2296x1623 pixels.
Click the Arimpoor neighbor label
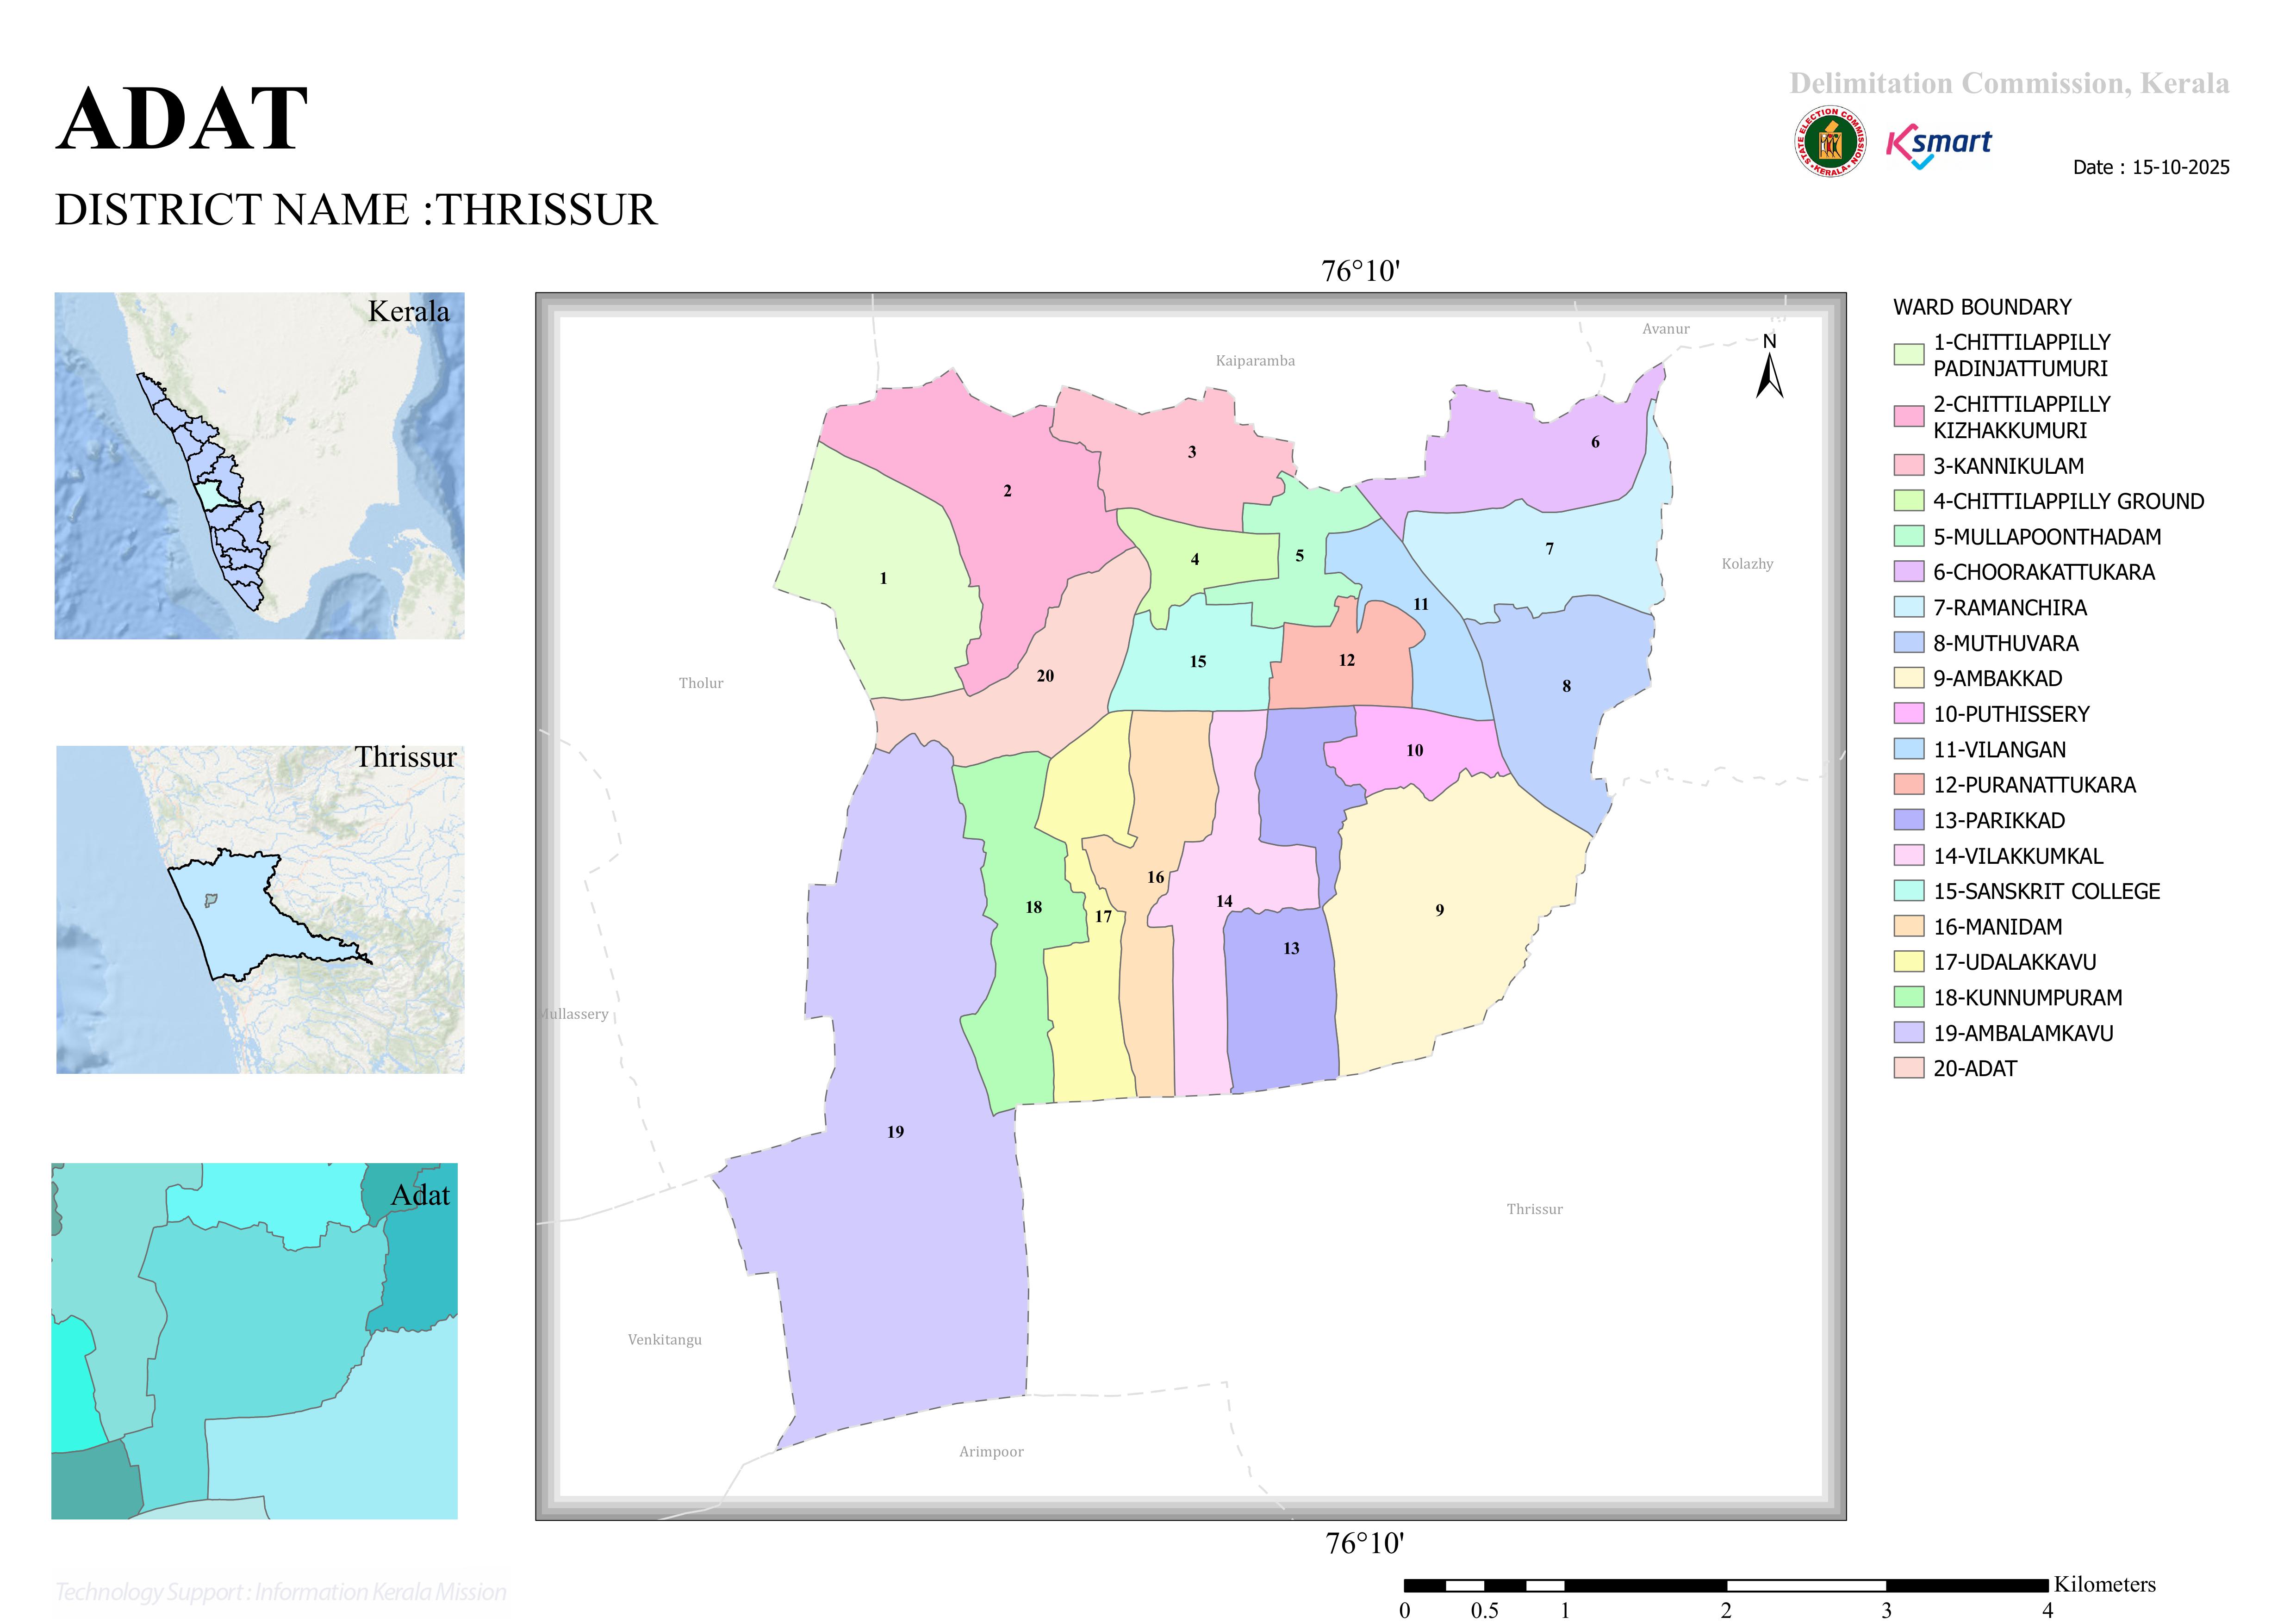click(x=991, y=1452)
